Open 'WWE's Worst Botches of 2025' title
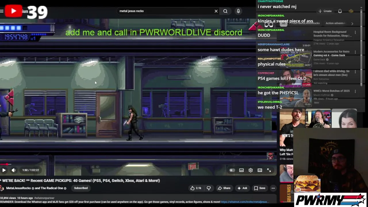Viewport: 368px width, 207px height. click(331, 91)
